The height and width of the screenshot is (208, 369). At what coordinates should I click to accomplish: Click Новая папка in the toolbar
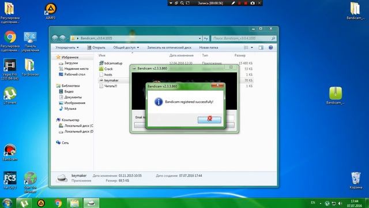point(209,47)
